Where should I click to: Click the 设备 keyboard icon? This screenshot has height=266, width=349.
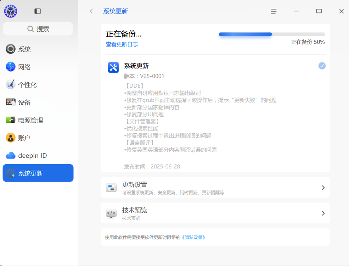pos(11,102)
